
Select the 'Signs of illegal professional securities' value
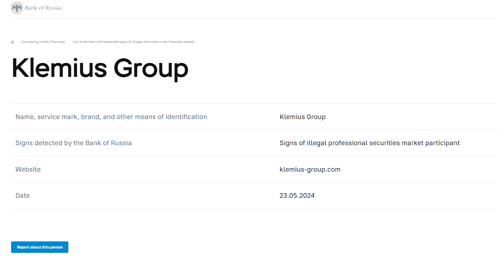(369, 143)
